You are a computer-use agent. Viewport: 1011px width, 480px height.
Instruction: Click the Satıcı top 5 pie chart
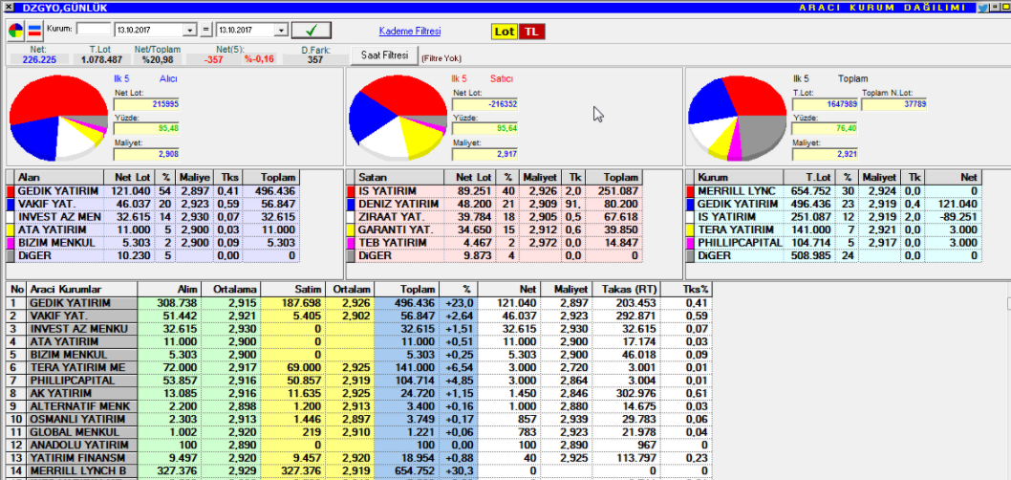(x=398, y=118)
